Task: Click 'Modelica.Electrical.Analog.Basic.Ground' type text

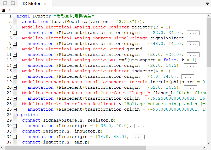Action: point(73,49)
